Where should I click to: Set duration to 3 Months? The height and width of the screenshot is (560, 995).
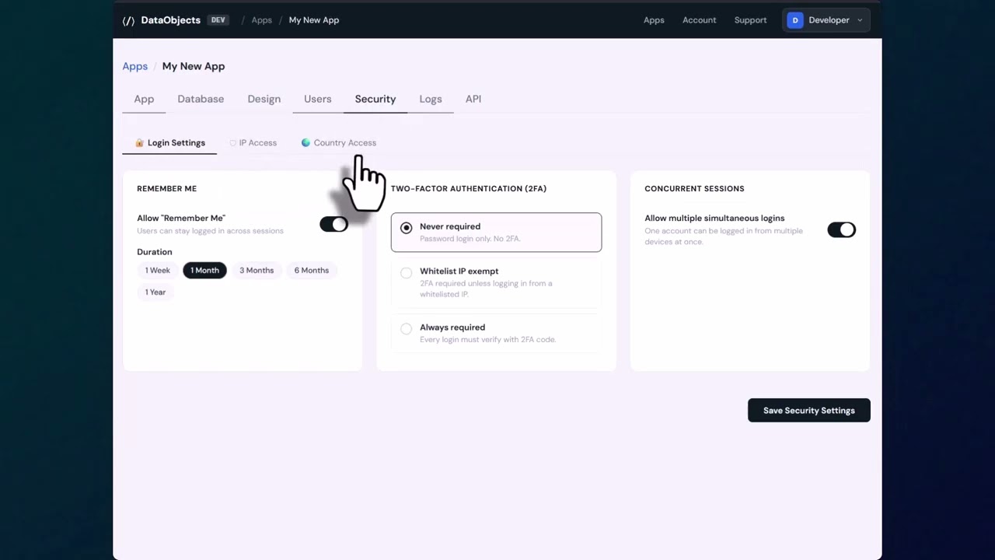click(257, 271)
